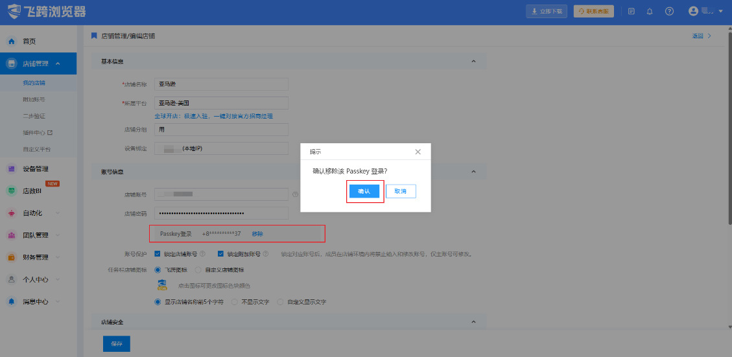Select 不显示文字 radio option
The height and width of the screenshot is (357, 732).
pyautogui.click(x=235, y=302)
